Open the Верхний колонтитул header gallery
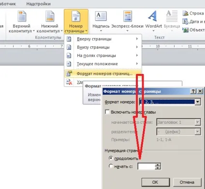Screen dimensions: 205x189 [x=22, y=22]
